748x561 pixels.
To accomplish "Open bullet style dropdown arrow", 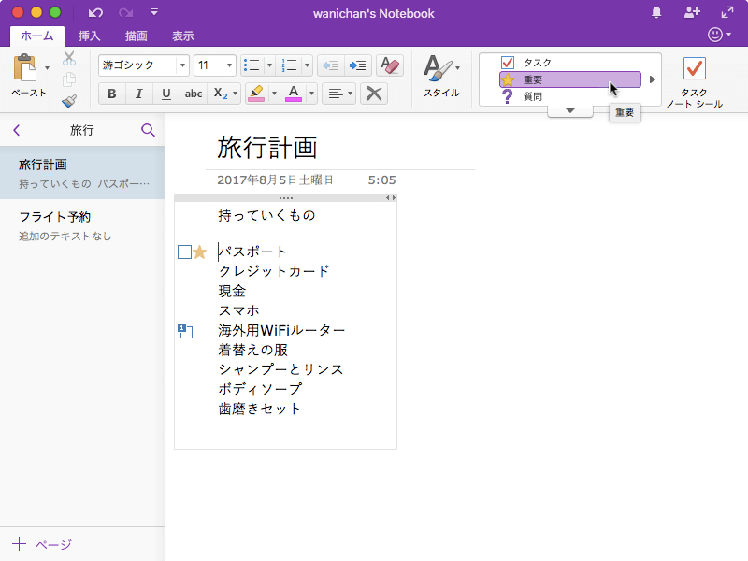I will point(269,65).
